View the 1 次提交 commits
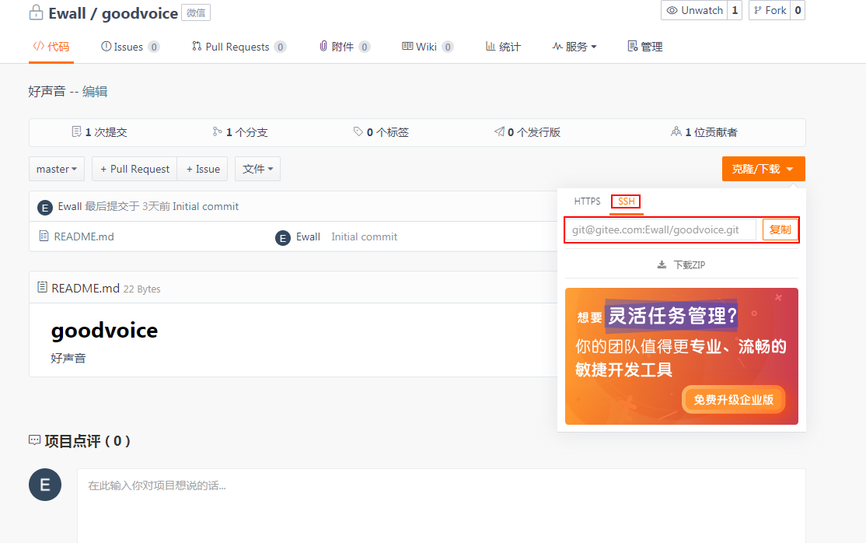 point(100,132)
